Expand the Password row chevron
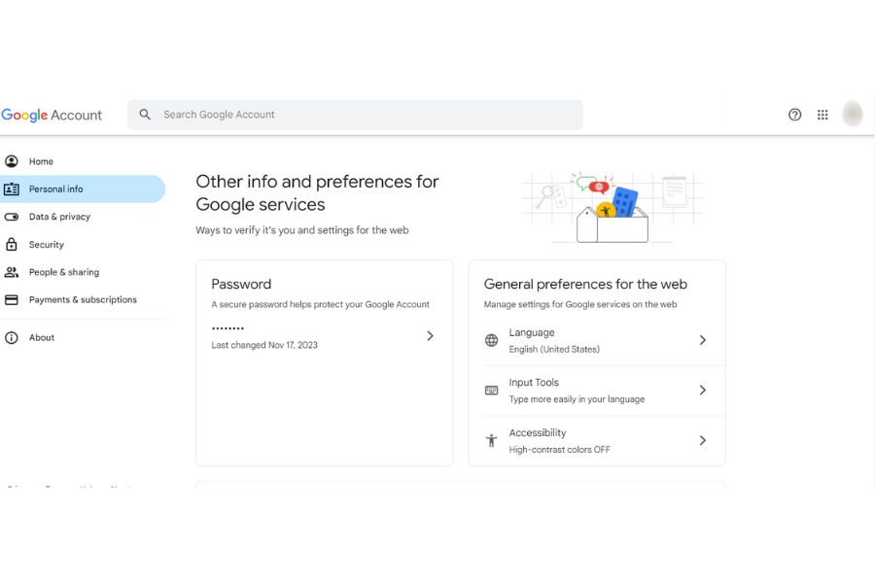The height and width of the screenshot is (583, 875). (430, 336)
